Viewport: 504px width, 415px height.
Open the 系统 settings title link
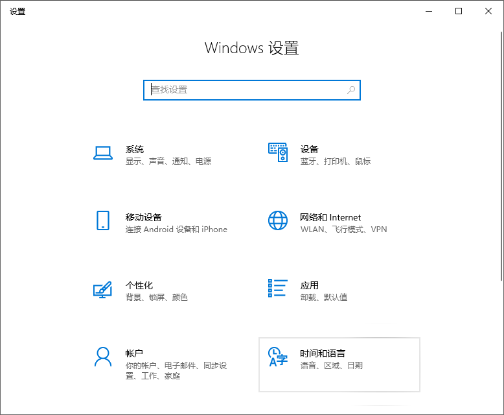pos(135,149)
